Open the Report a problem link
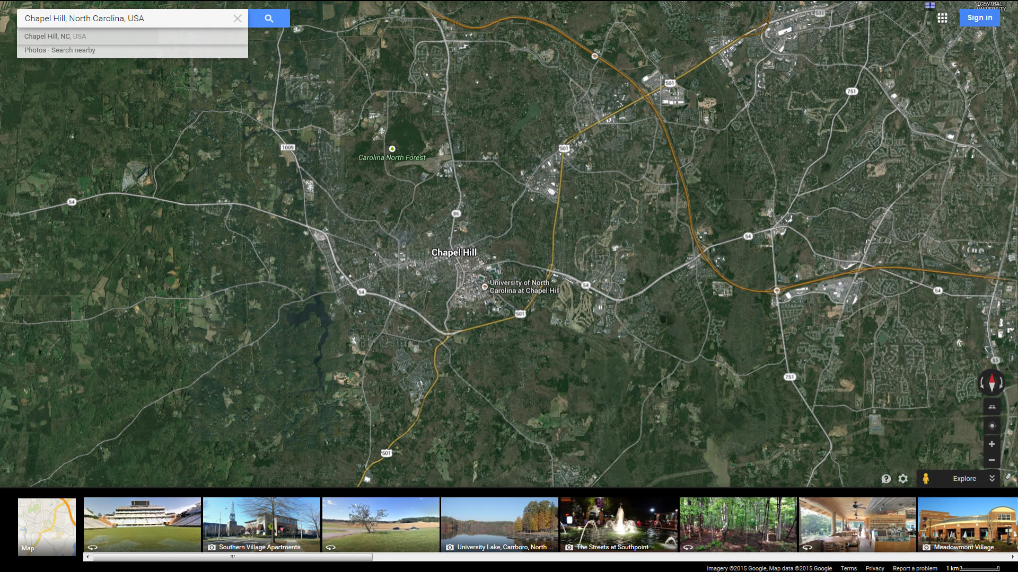This screenshot has height=572, width=1018. (x=915, y=568)
